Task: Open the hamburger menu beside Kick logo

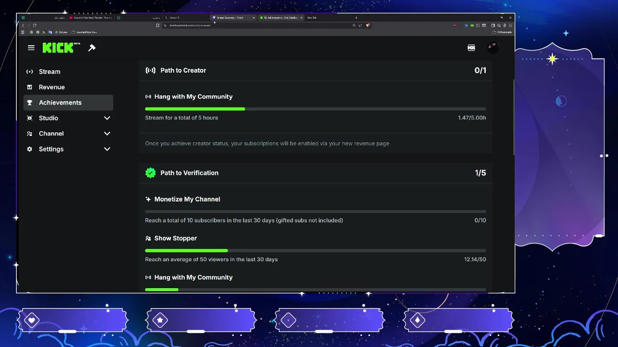Action: click(x=31, y=48)
